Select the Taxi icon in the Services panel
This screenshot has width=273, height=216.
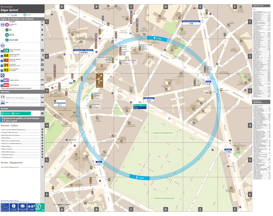point(2,102)
